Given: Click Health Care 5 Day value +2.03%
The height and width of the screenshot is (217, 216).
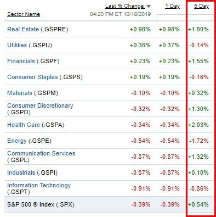Looking at the screenshot, I should tap(198, 125).
